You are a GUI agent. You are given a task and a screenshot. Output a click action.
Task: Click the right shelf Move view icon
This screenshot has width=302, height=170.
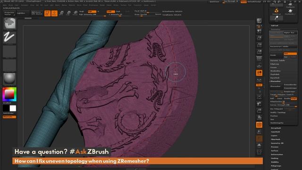pyautogui.click(x=259, y=104)
